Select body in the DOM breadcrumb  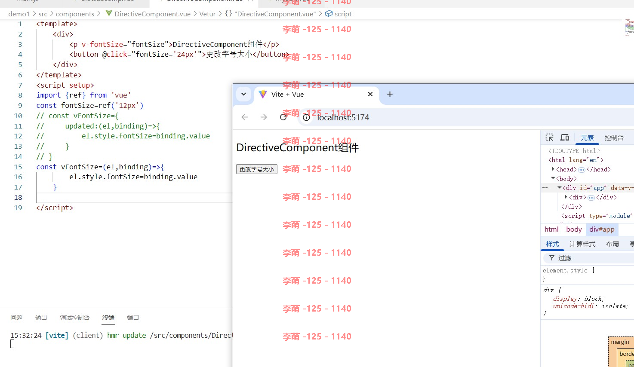pyautogui.click(x=574, y=229)
